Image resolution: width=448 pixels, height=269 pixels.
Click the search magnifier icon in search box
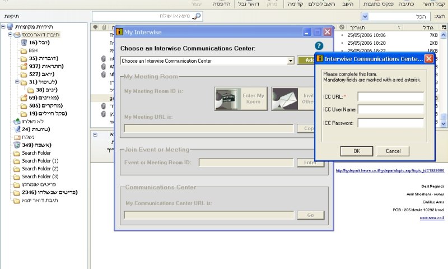click(x=197, y=16)
